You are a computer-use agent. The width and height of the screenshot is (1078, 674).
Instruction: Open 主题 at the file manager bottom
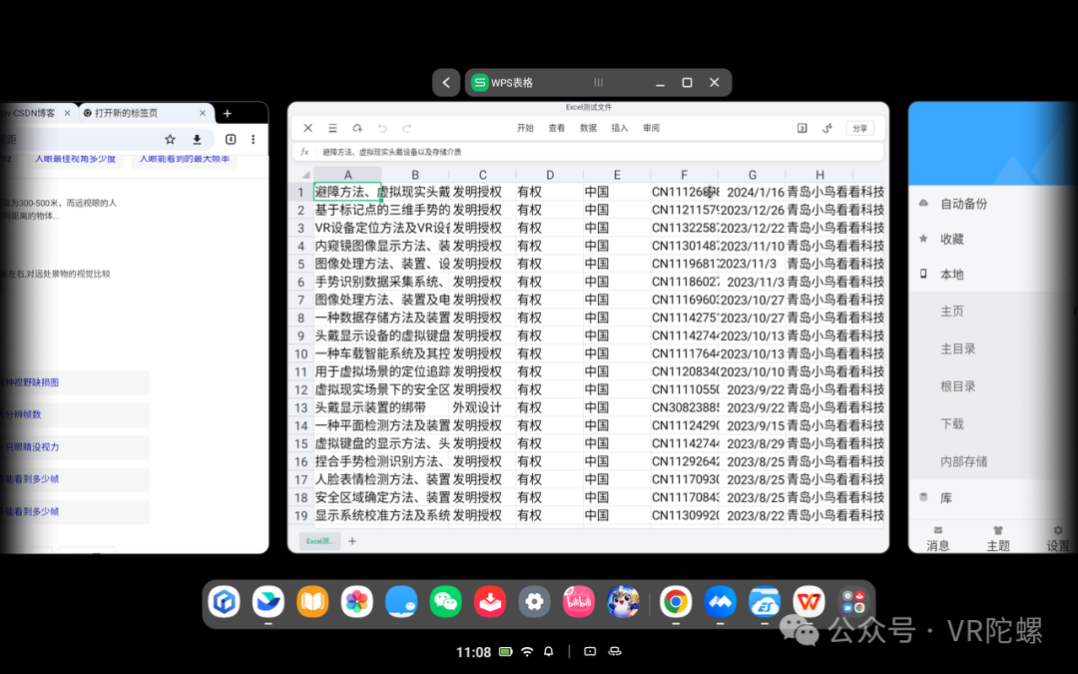(x=998, y=540)
